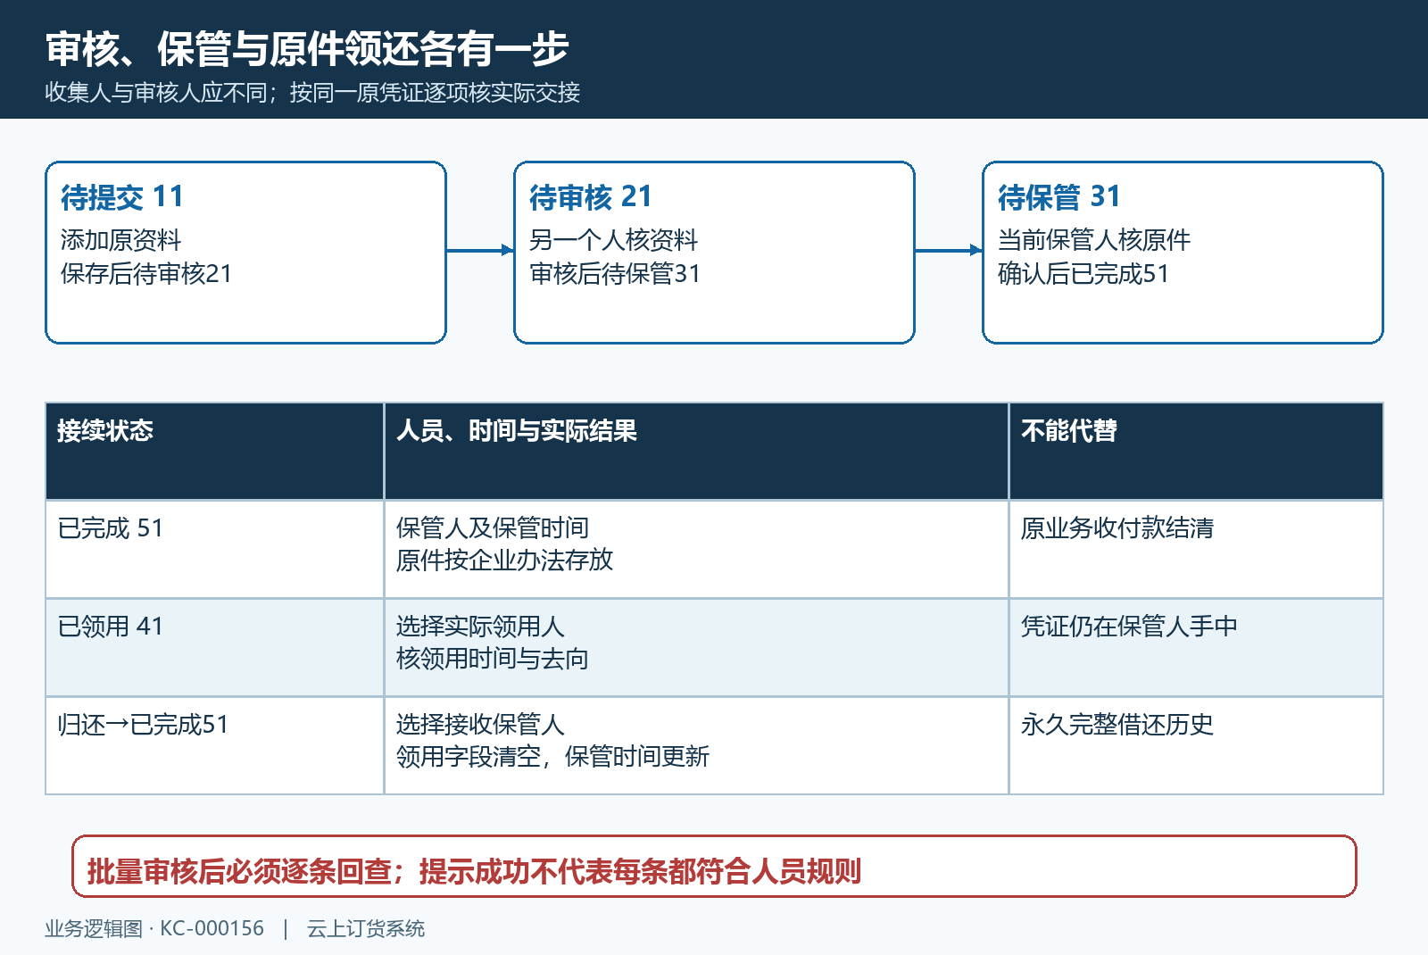Click the line 保存后待审核21

[146, 274]
